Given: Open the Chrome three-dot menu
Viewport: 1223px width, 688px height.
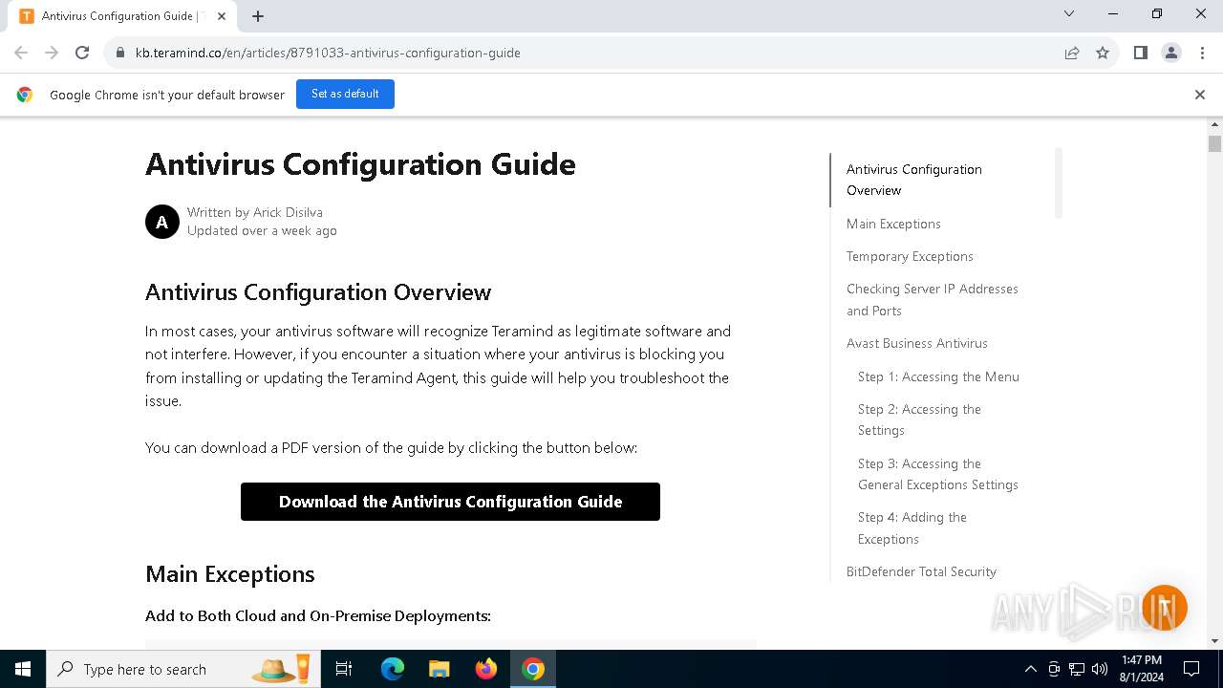Looking at the screenshot, I should pyautogui.click(x=1202, y=53).
